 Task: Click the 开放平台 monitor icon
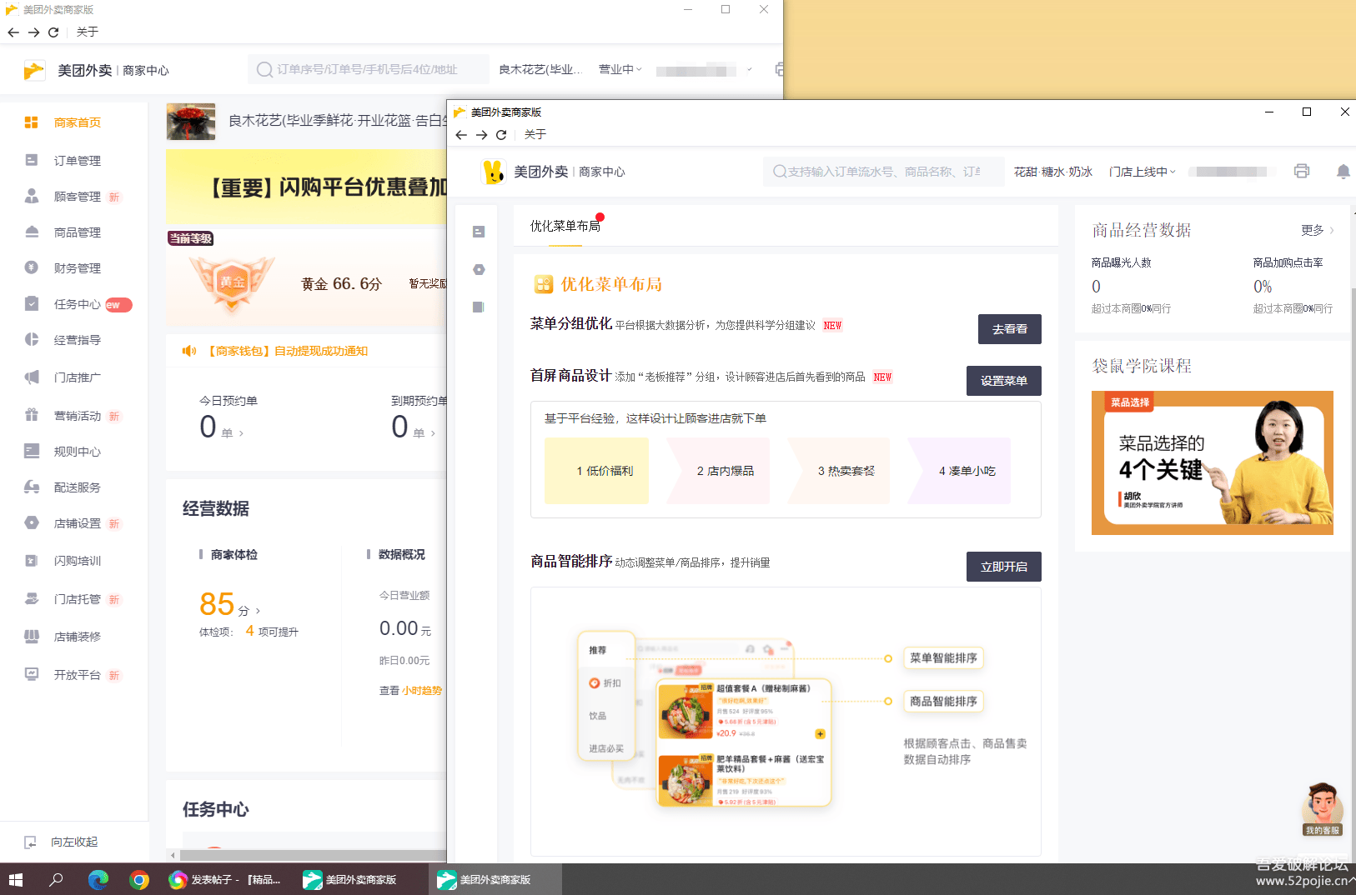point(32,674)
